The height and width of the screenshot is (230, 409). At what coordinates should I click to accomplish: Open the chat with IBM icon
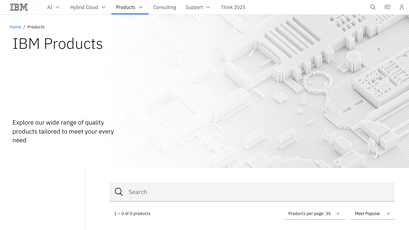(x=387, y=7)
